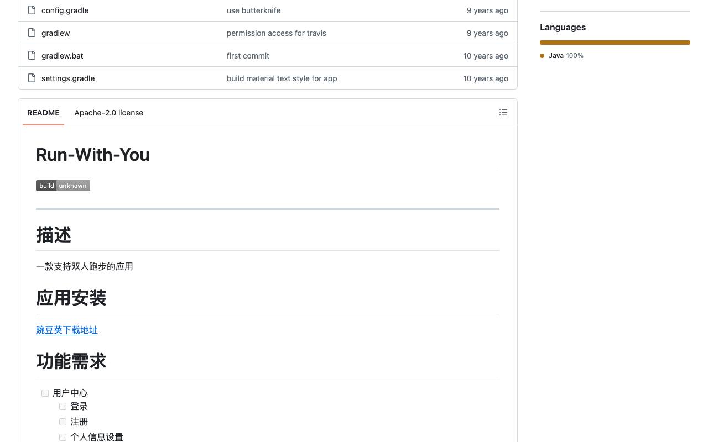Toggle the 个人信息设置 checkbox

click(x=63, y=437)
